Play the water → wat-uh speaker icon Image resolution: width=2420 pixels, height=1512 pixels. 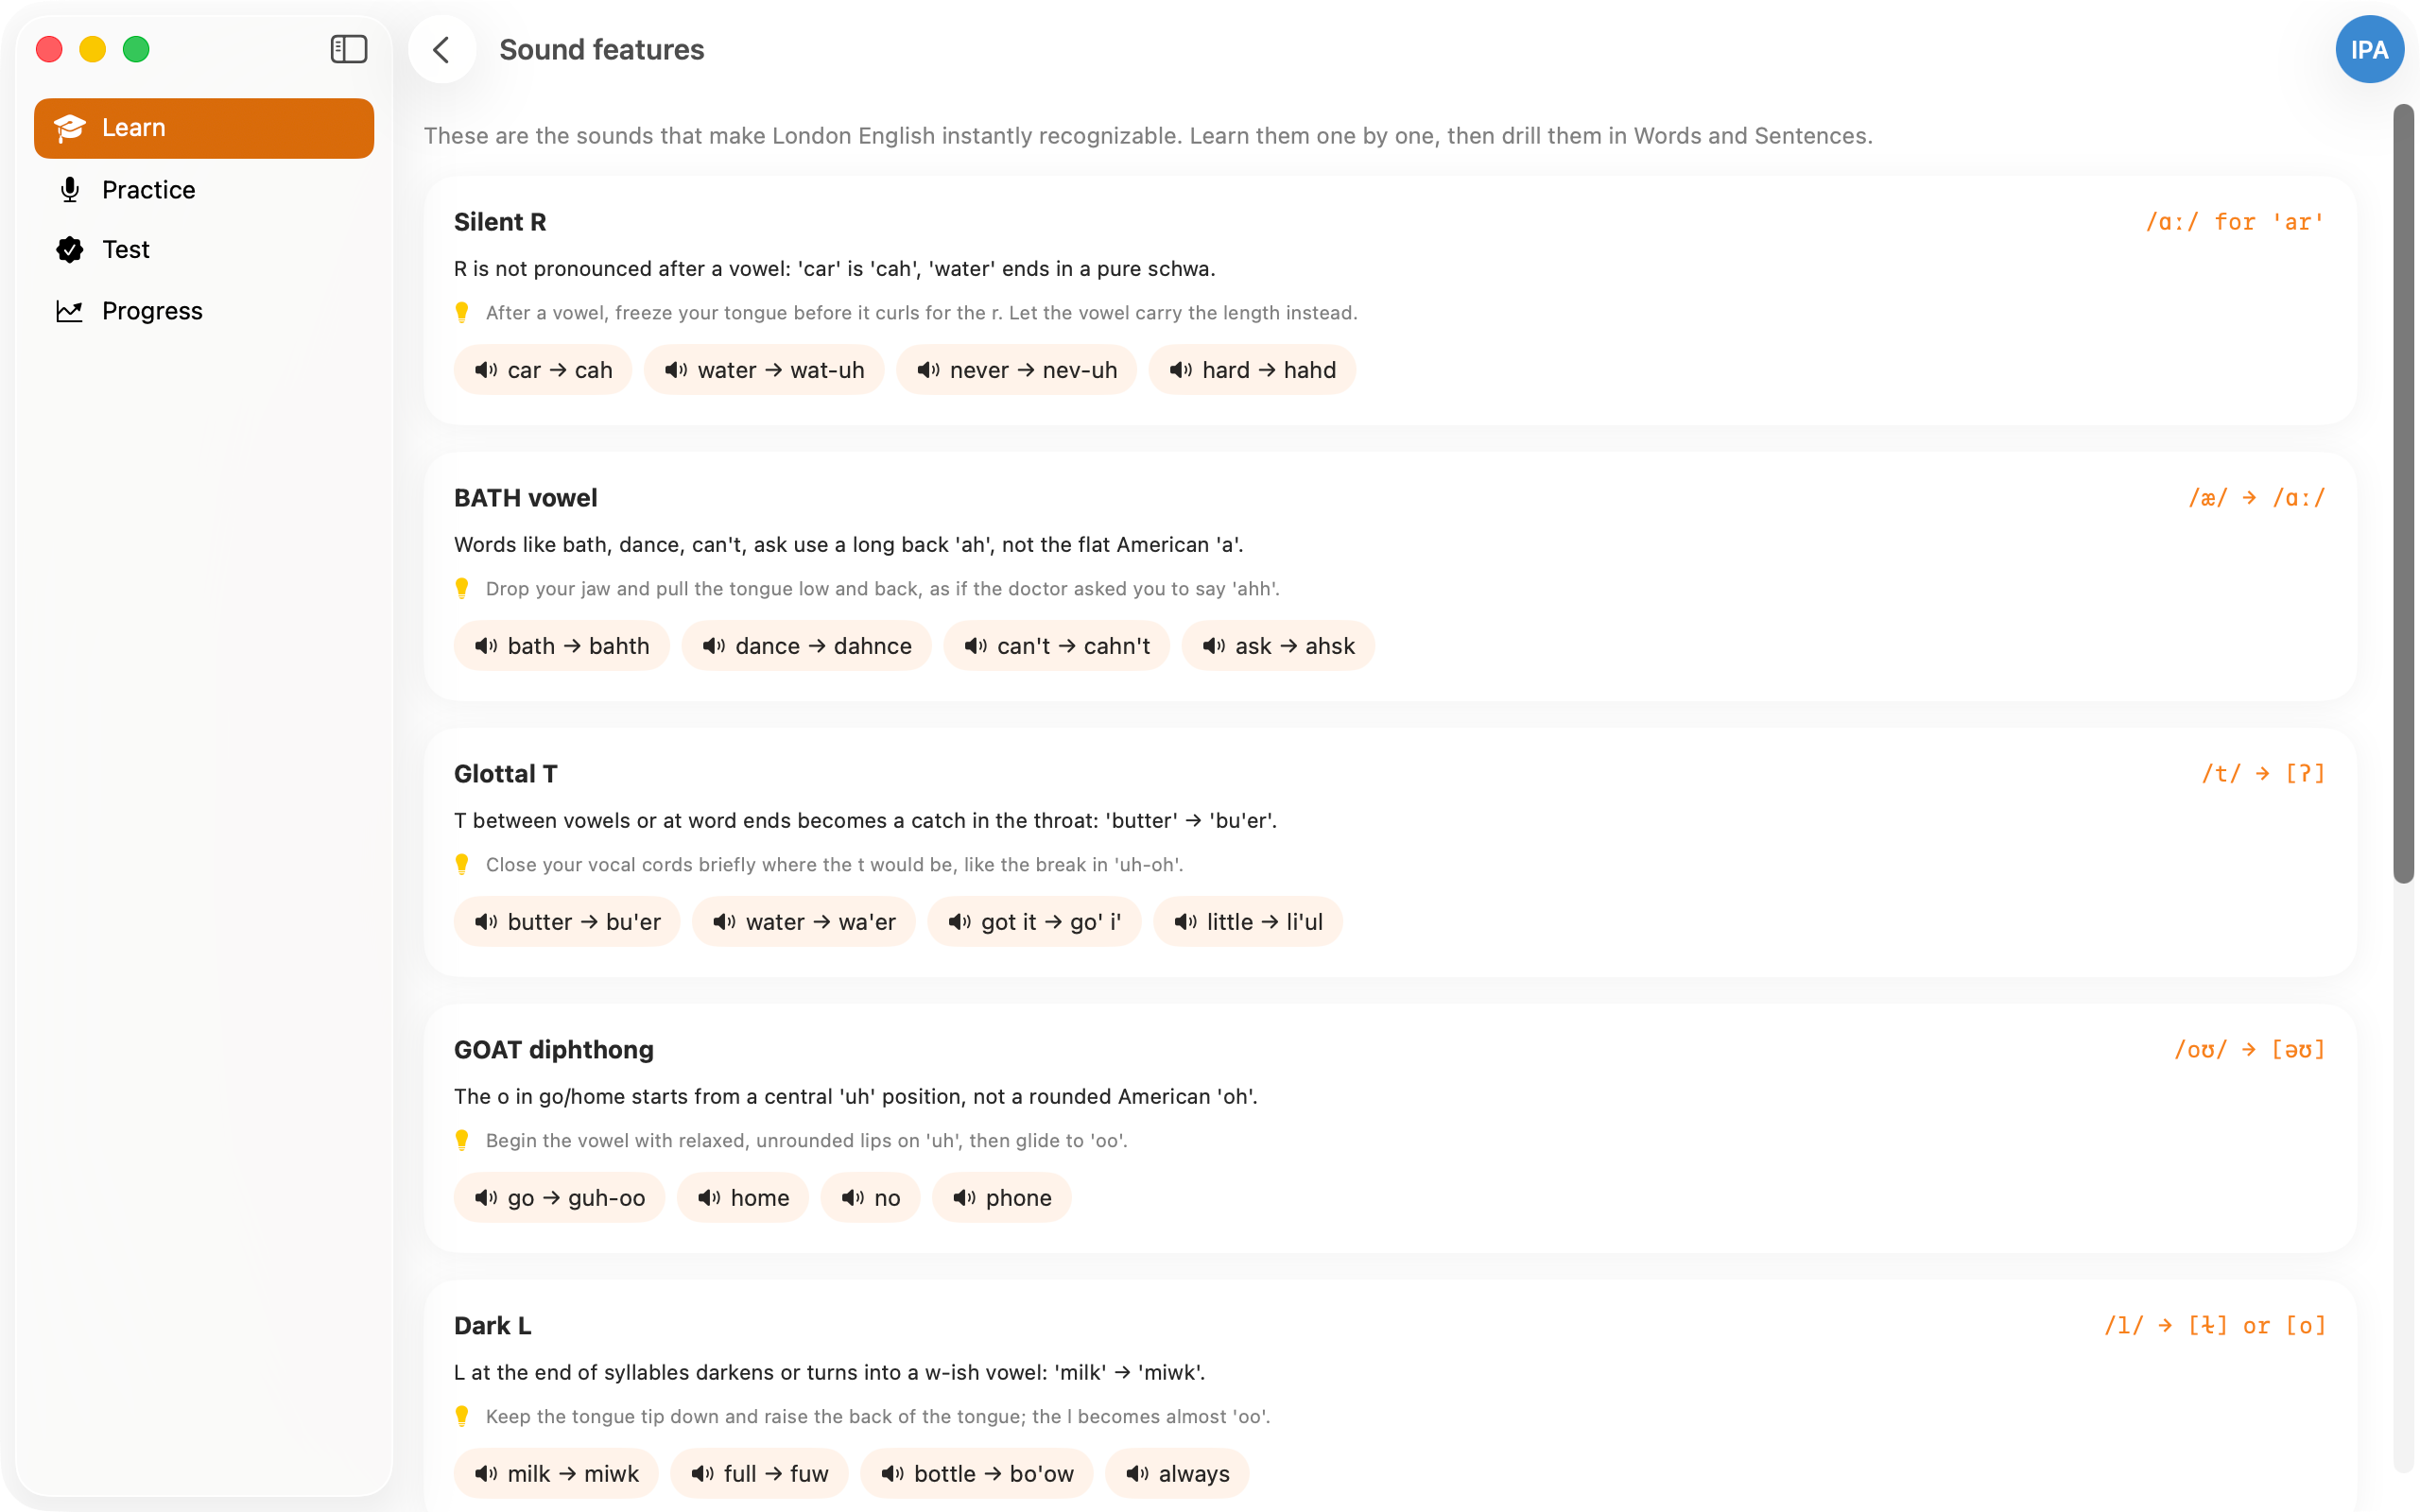(676, 370)
